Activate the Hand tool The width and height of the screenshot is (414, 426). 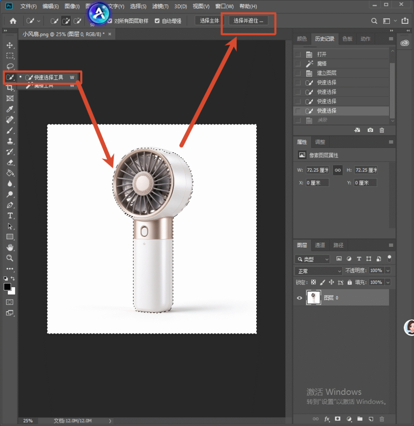tap(10, 248)
